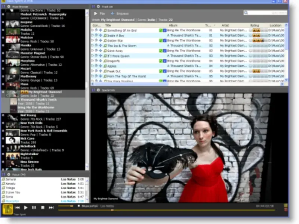This screenshot has height=224, width=299.
Task: Sort tracks by Location column
Action: click(x=275, y=25)
